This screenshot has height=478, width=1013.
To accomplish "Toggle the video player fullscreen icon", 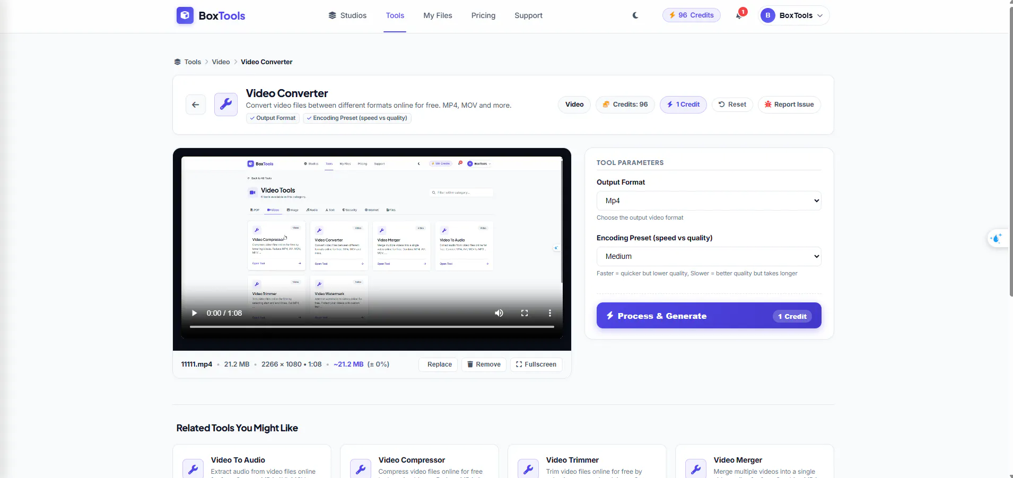I will (525, 313).
